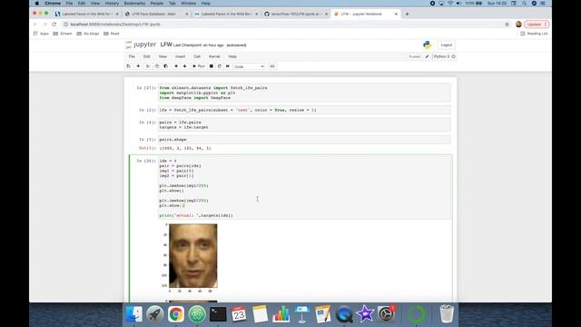Click the pencil edit-mode indicator
This screenshot has height=327, width=581.
(427, 56)
